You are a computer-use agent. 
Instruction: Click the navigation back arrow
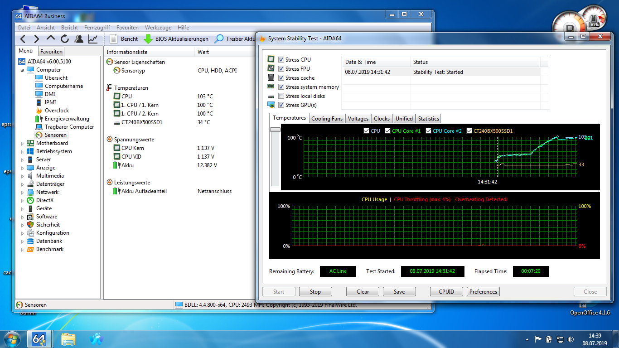(x=23, y=39)
